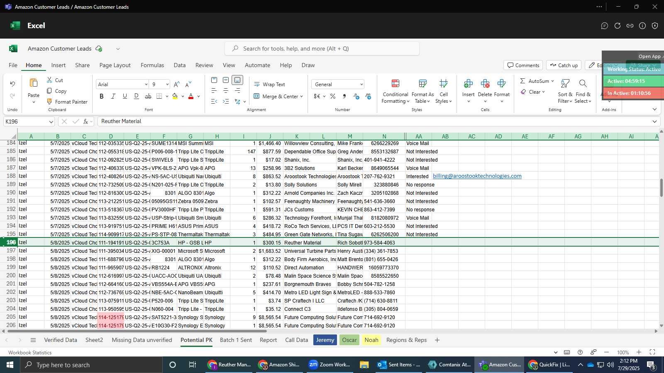Open the File menu

[x=13, y=65]
